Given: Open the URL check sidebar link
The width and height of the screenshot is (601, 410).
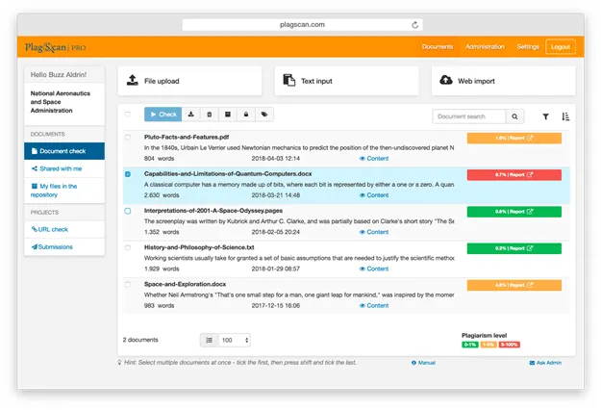Looking at the screenshot, I should (53, 230).
